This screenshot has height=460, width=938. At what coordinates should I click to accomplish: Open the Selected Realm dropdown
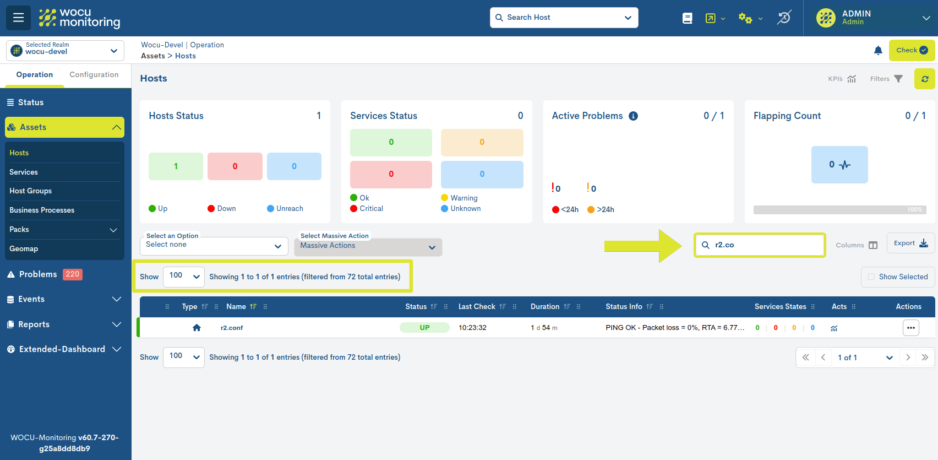click(x=65, y=51)
